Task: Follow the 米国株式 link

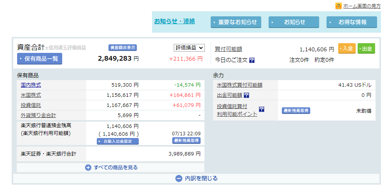Action: pyautogui.click(x=31, y=95)
